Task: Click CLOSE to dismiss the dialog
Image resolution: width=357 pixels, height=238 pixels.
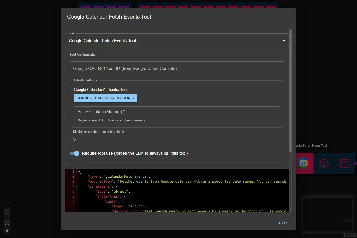Action: [x=285, y=223]
